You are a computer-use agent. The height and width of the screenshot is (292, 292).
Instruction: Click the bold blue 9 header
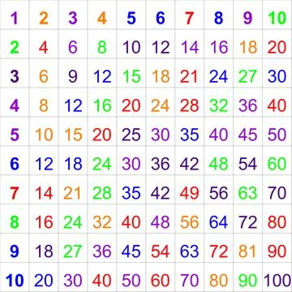coord(15,251)
